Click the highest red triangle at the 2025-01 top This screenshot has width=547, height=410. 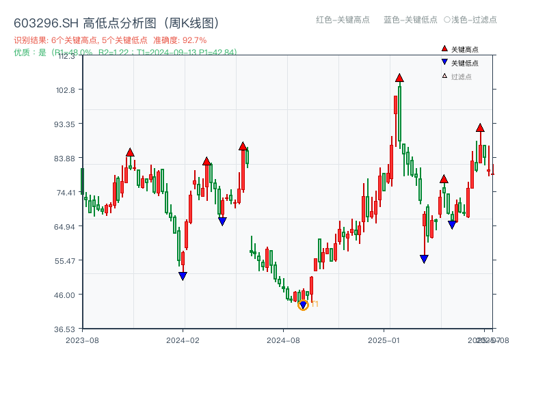coord(399,79)
